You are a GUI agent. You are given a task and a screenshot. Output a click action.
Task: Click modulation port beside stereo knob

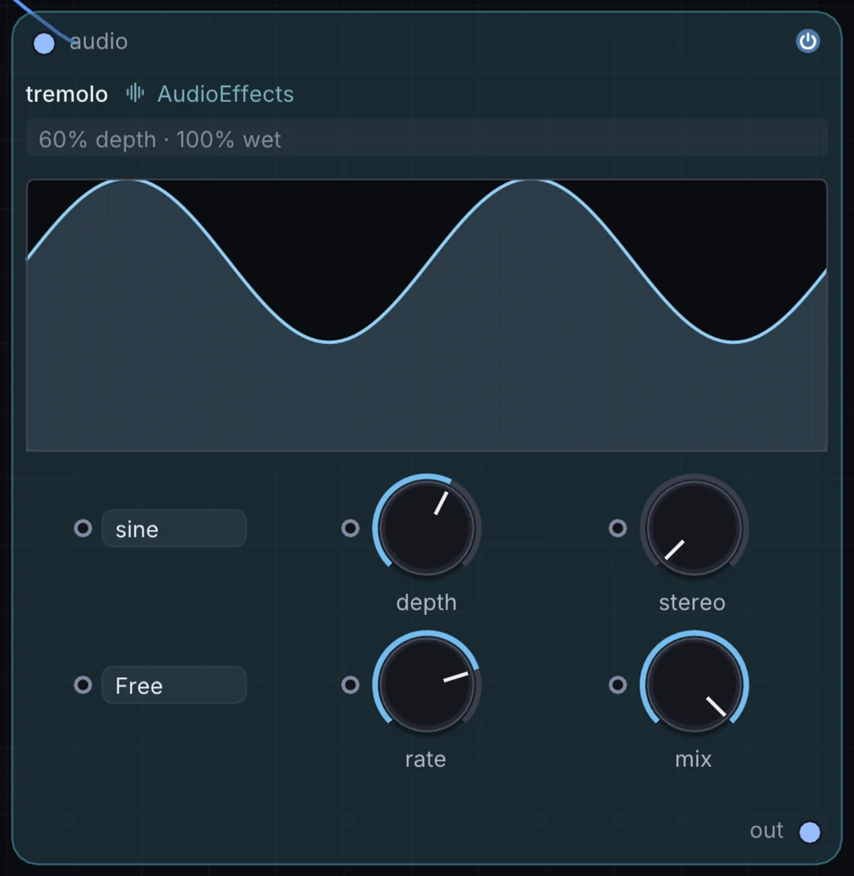coord(617,528)
